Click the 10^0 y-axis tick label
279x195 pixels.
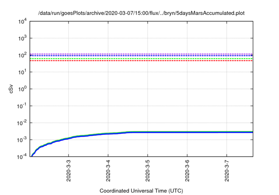click(22, 89)
